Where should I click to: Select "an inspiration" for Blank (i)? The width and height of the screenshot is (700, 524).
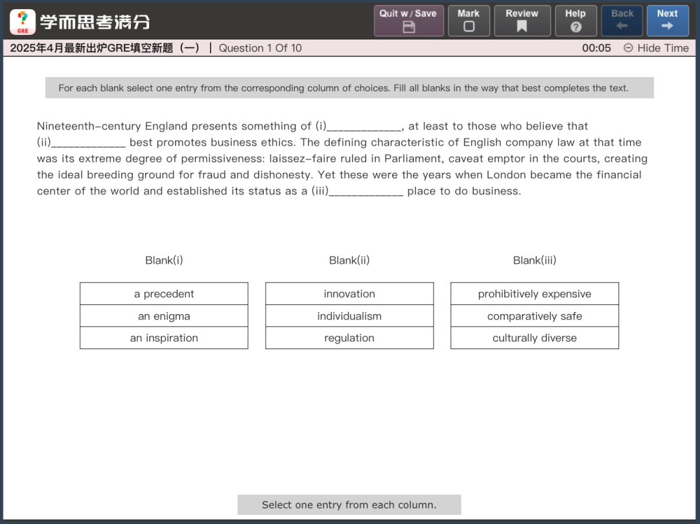click(x=164, y=337)
